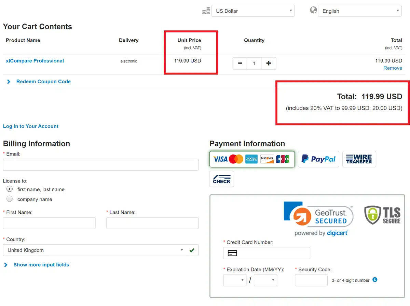Click the quantity number field
Screen dimensions: 410x306
254,63
